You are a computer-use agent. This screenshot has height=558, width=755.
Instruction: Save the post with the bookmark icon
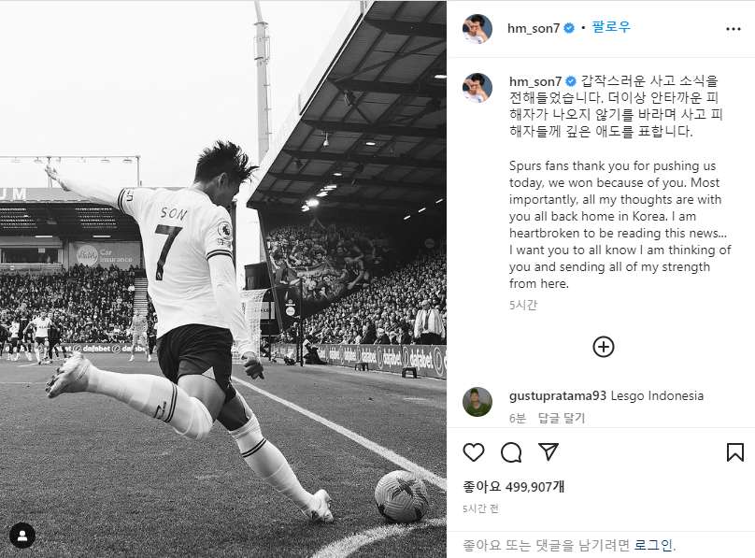[734, 452]
